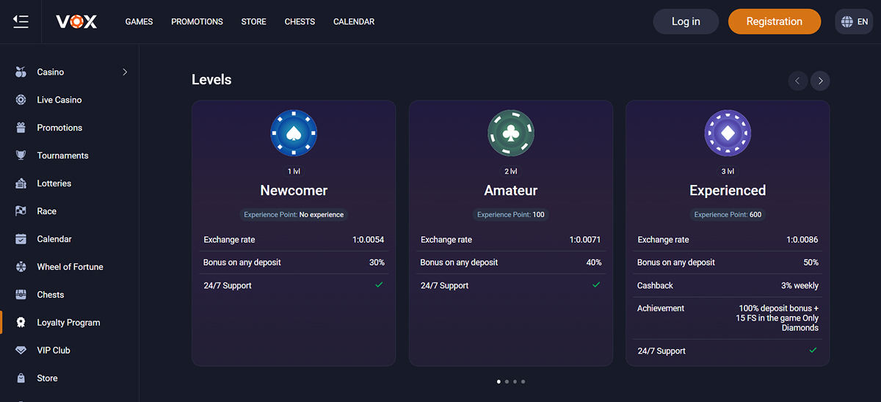Open the EN language selector
The width and height of the screenshot is (881, 402).
coord(854,22)
